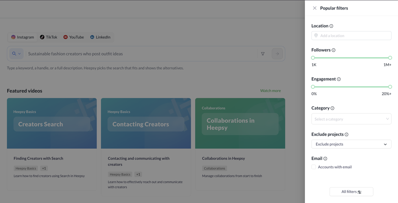398x203 pixels.
Task: Open the Creators Search video thumbnail
Action: [52, 123]
